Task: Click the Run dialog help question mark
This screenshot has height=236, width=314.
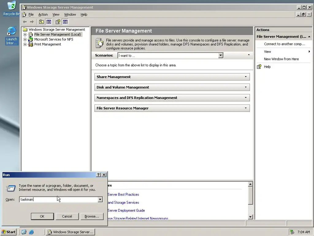Action: pos(98,175)
